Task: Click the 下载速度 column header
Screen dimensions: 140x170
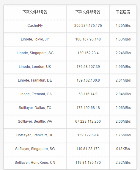Action: pyautogui.click(x=123, y=12)
